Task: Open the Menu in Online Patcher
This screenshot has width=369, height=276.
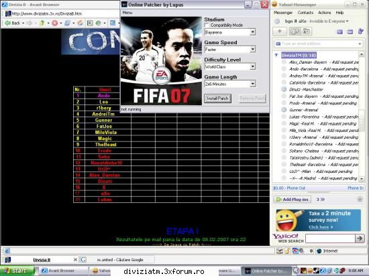Action: (127, 13)
